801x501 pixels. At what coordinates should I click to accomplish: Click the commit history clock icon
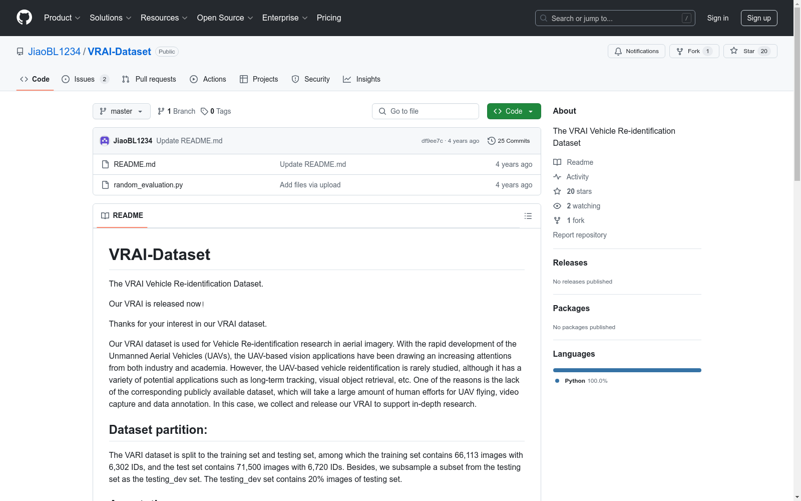click(491, 141)
